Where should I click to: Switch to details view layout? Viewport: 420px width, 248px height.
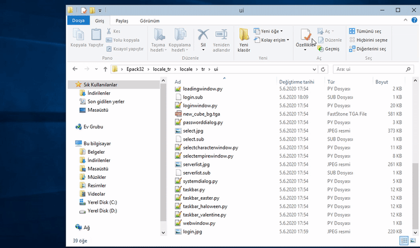[x=404, y=240]
